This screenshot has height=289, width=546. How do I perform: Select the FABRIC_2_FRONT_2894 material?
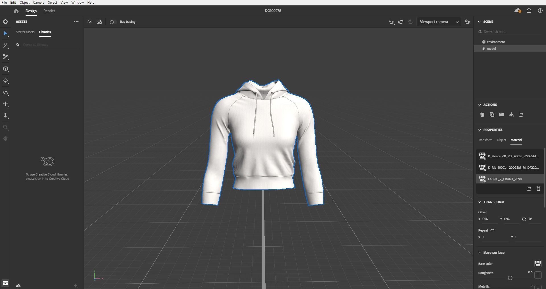pos(510,179)
